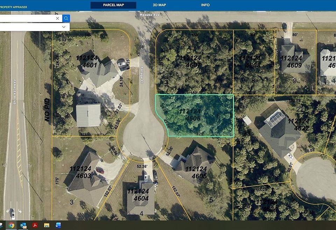Open the 3D MAP tab
336x230 pixels.
tap(160, 5)
